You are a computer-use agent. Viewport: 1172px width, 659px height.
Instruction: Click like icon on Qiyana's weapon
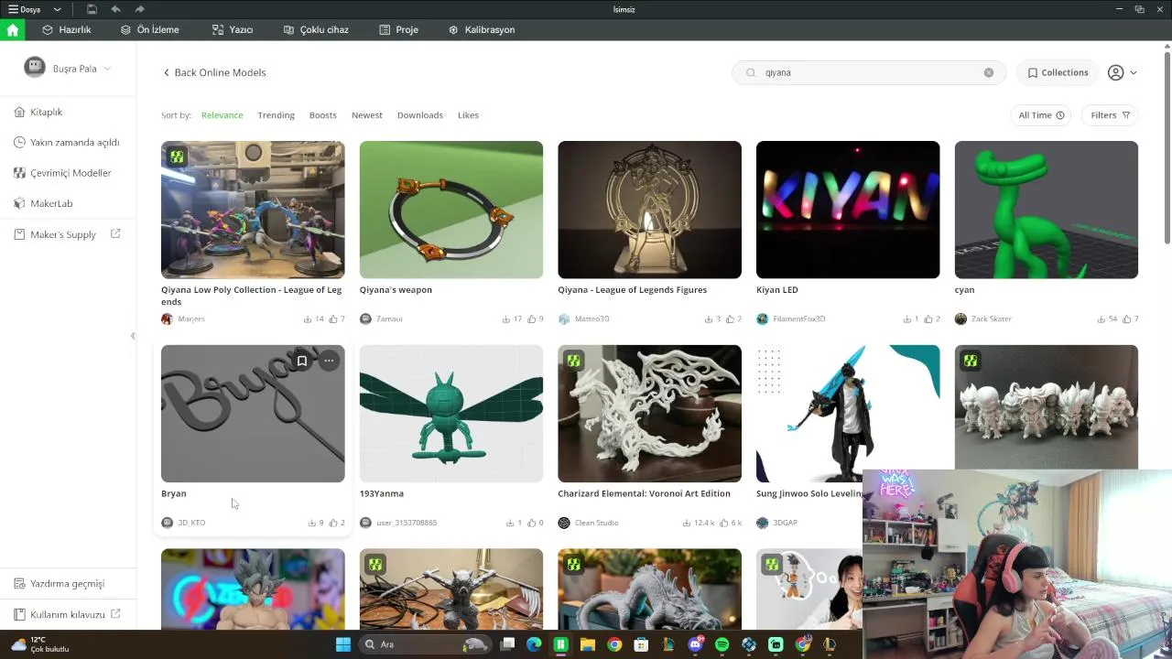531,319
